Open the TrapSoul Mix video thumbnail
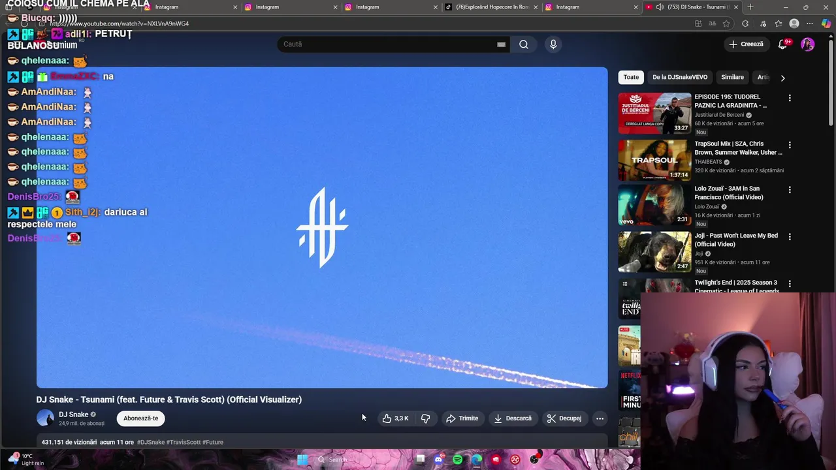 pos(654,160)
